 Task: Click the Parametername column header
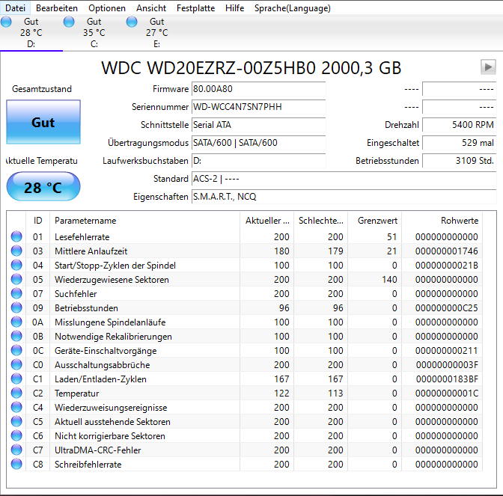pos(144,221)
